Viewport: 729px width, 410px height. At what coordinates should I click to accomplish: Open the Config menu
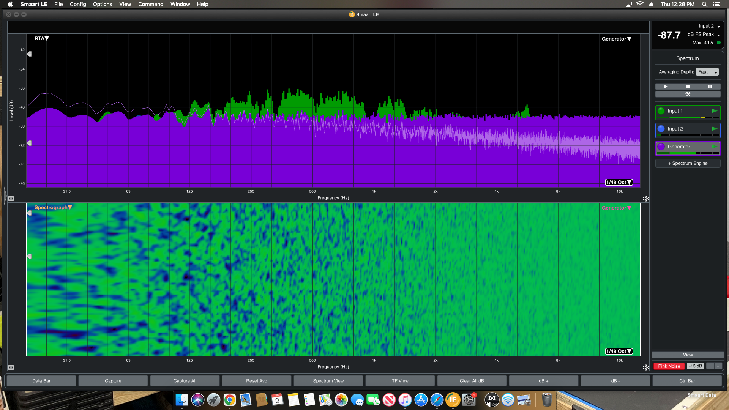click(78, 4)
